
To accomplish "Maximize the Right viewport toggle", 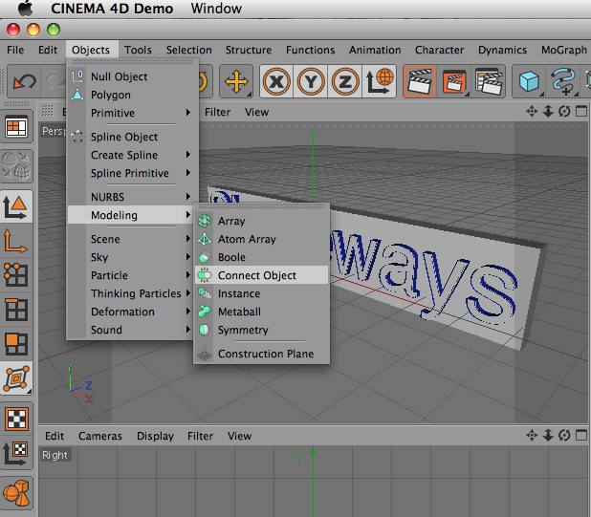I will tap(581, 435).
